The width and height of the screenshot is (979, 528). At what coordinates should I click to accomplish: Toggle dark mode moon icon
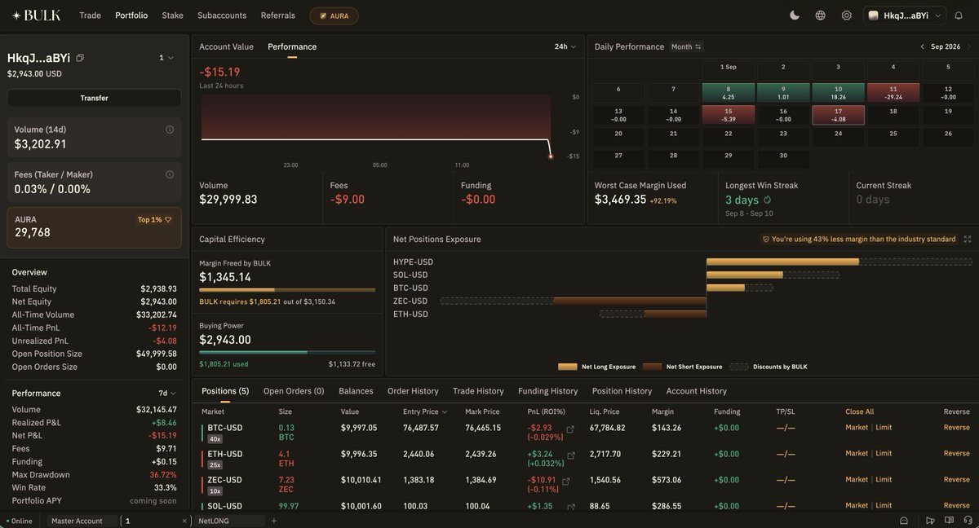point(795,15)
